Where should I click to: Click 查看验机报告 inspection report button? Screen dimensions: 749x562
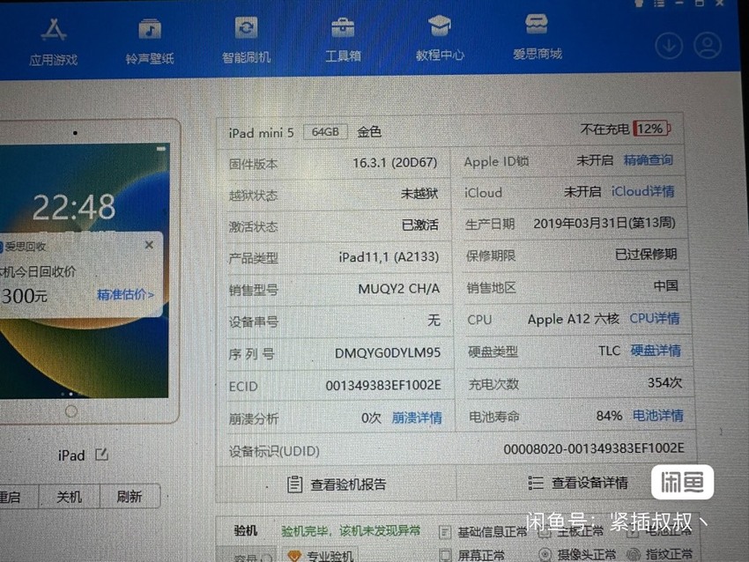[x=337, y=484]
